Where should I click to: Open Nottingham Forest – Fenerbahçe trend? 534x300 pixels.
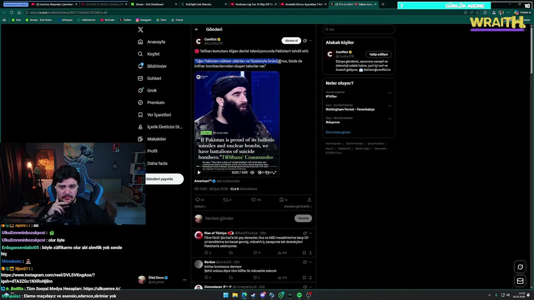[350, 110]
